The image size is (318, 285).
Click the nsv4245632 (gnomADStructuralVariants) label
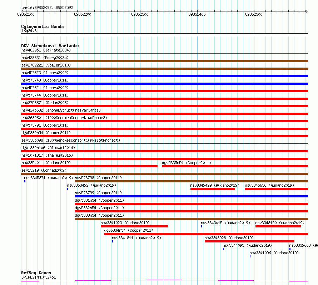point(61,110)
